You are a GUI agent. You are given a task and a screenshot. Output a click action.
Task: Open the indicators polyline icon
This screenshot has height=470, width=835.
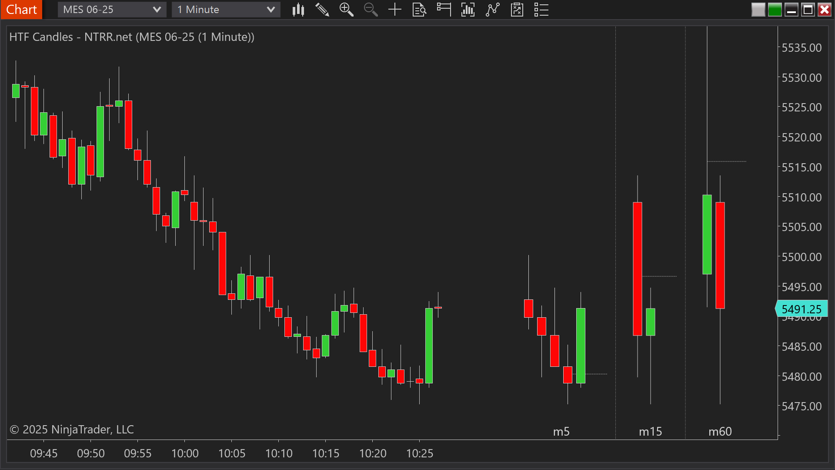tap(492, 10)
